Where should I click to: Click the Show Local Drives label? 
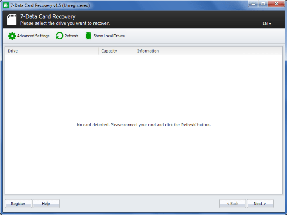click(109, 36)
